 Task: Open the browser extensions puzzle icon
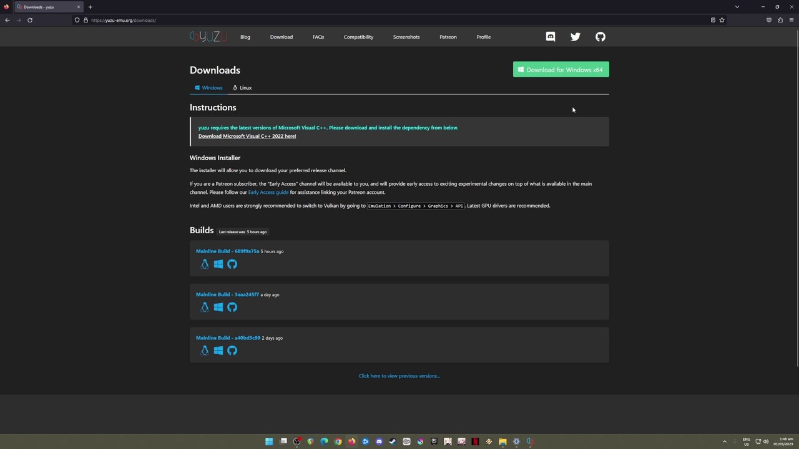point(780,20)
